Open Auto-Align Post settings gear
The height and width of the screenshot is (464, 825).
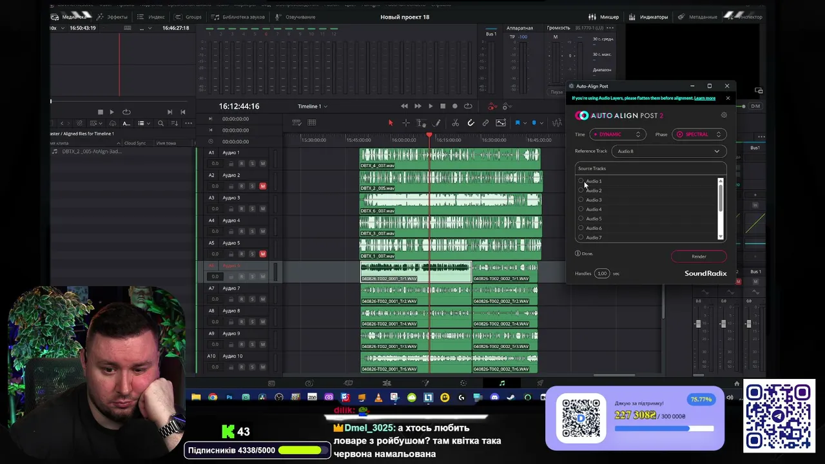click(x=724, y=115)
